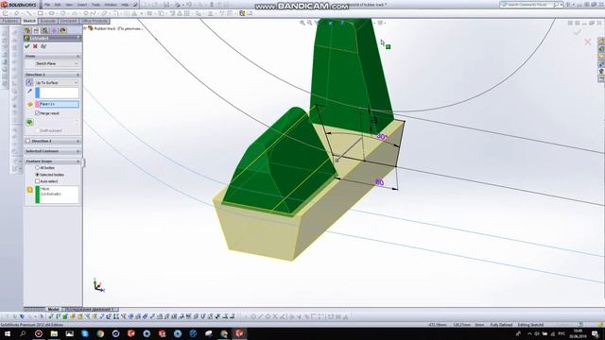Image resolution: width=605 pixels, height=340 pixels.
Task: Open the File menu
Action: pos(47,5)
